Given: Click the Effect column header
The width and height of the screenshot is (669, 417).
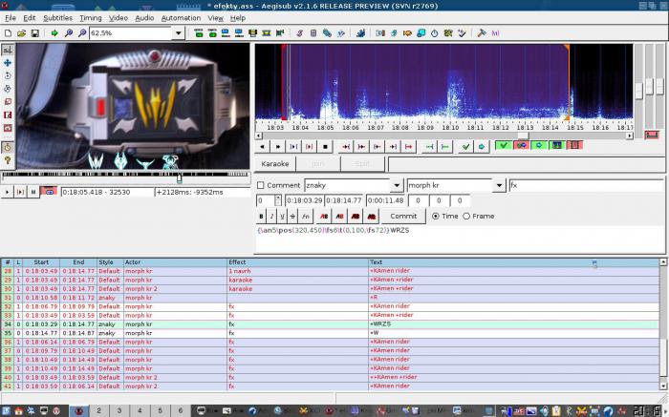Looking at the screenshot, I should (297, 262).
